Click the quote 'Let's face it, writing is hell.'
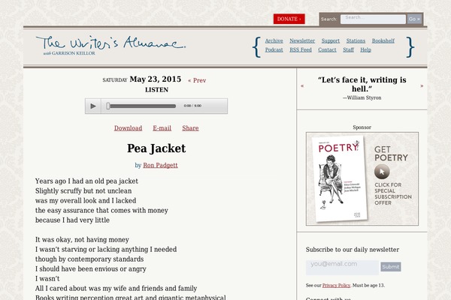451x300 pixels. coord(362,84)
